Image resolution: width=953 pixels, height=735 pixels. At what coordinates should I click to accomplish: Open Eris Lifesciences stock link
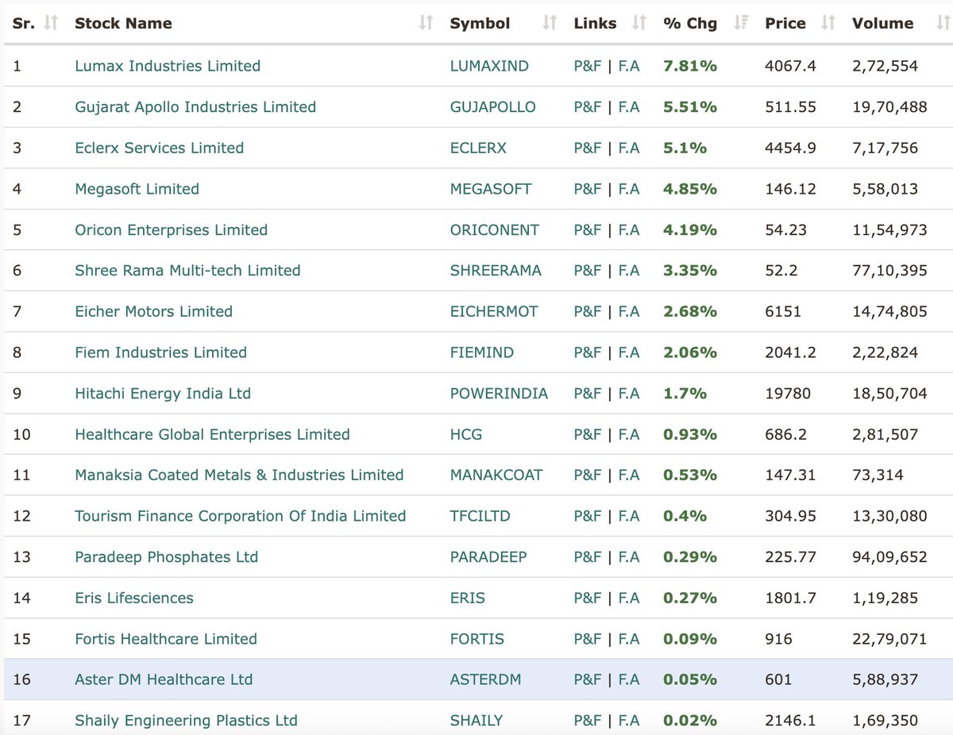click(134, 598)
